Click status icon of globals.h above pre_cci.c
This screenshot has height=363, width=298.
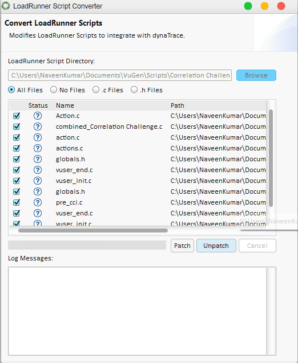point(38,191)
